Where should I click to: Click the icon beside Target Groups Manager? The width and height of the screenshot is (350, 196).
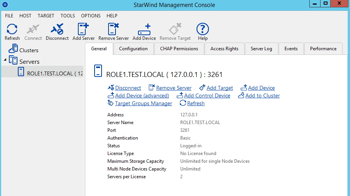111,103
